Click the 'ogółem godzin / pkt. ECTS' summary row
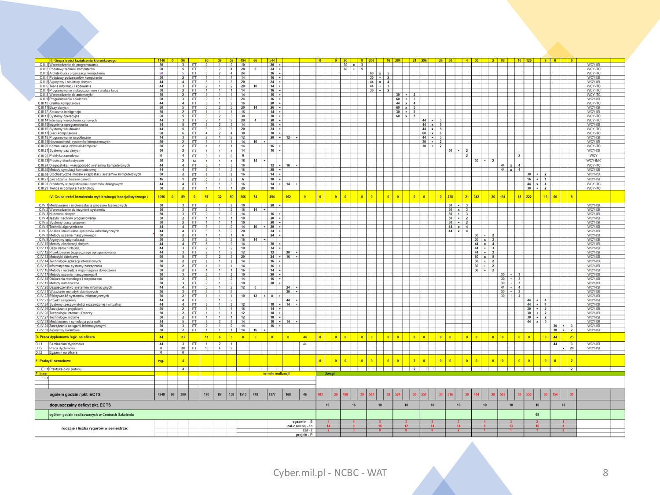 75,395
